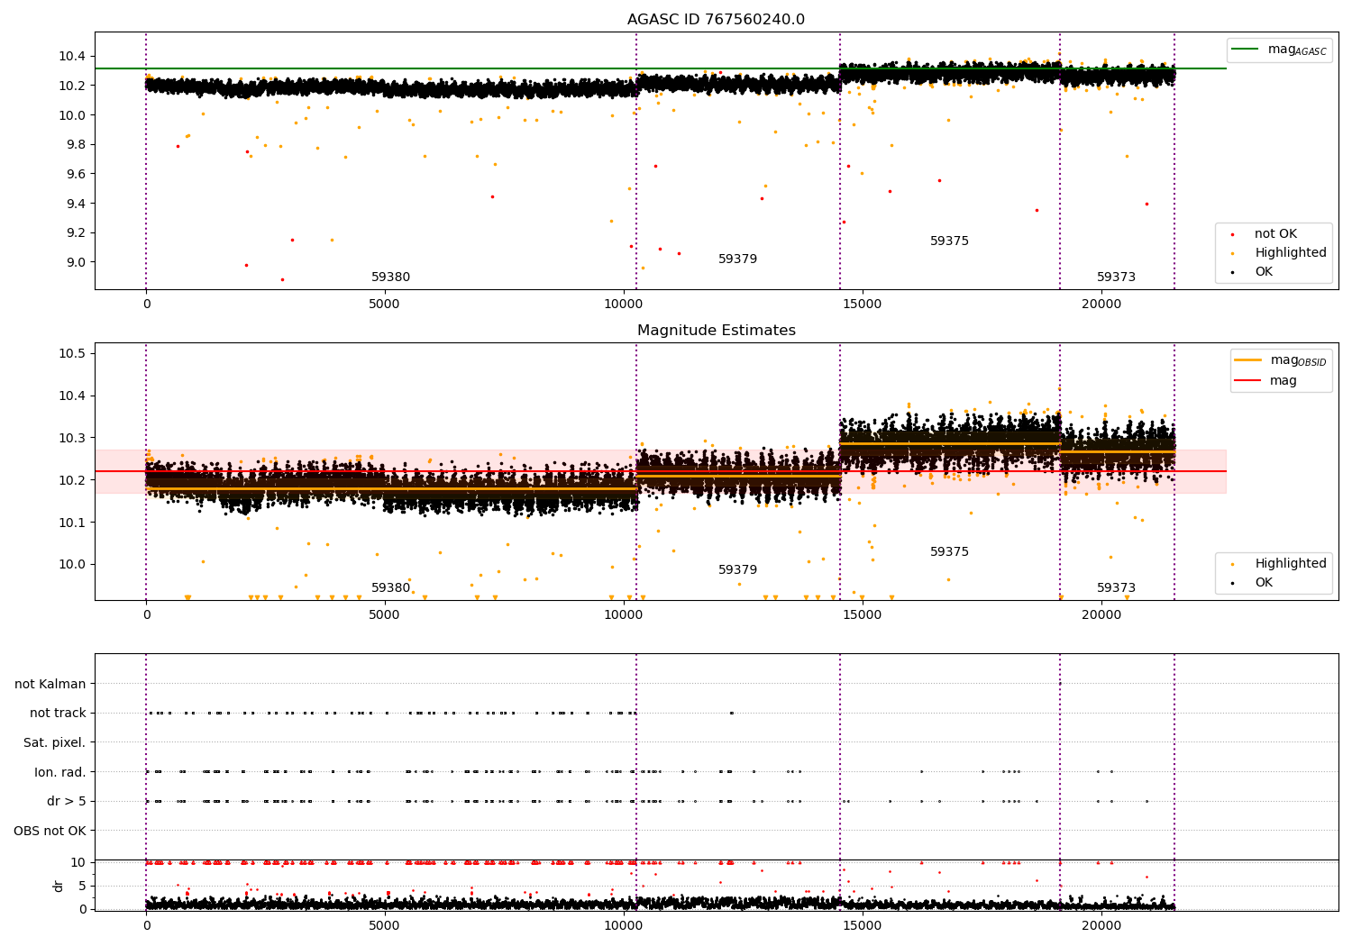Click OBSID label 59373 in Magnitude Estimates panel
Viewport: 1352px width, 946px height.
click(x=1116, y=588)
